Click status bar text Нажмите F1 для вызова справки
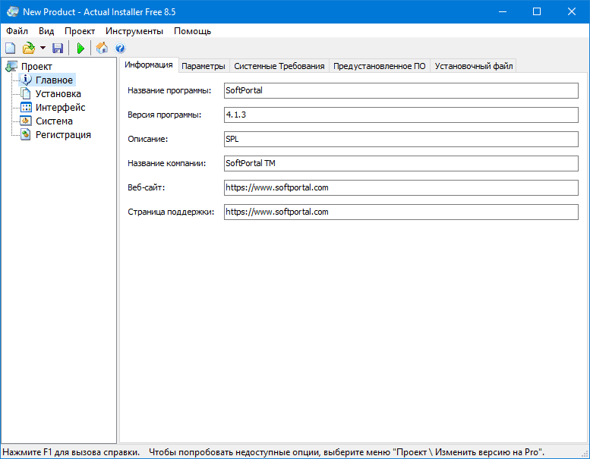590x459 pixels. pos(71,452)
